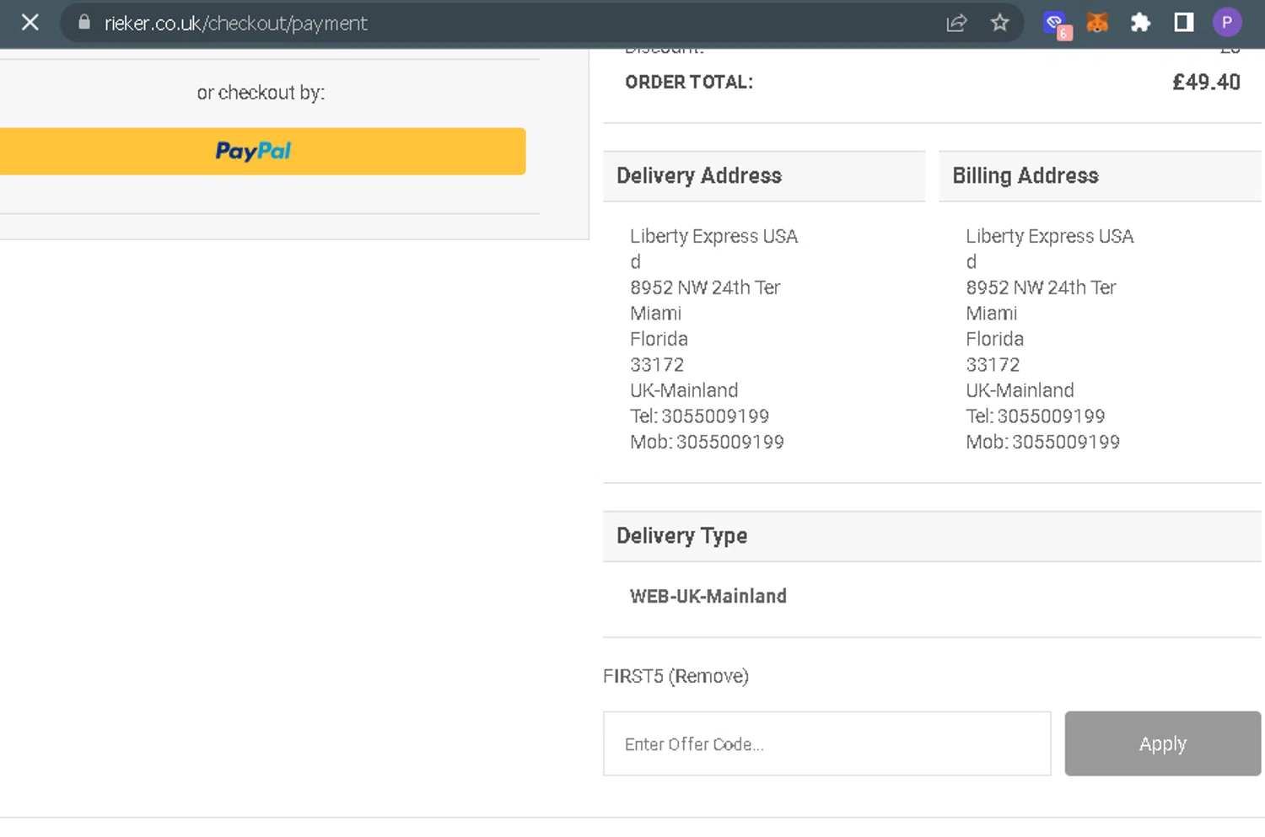Screen dimensions: 1265x837
Task: Click Tel: 3055009199 in Billing Address
Action: click(x=1035, y=416)
